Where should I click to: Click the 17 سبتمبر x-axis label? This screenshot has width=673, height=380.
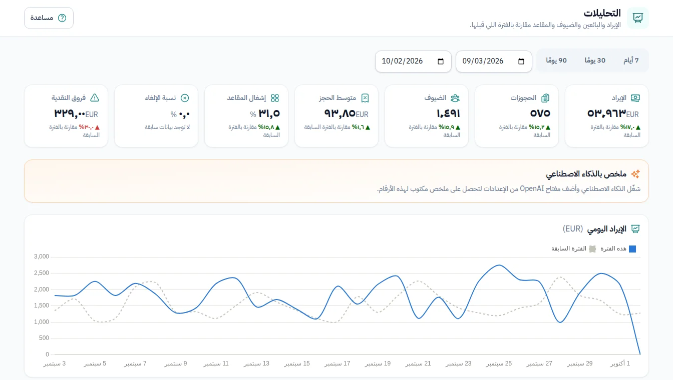coord(337,363)
